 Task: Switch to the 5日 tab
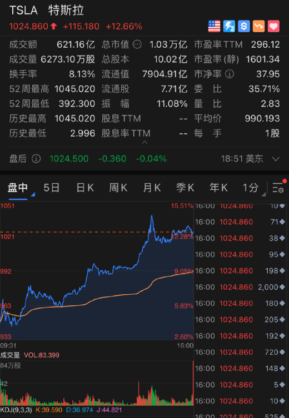[x=52, y=188]
